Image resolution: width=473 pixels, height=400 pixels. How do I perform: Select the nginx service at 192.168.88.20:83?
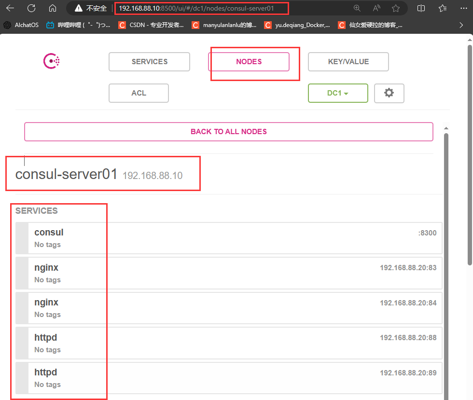coord(229,273)
